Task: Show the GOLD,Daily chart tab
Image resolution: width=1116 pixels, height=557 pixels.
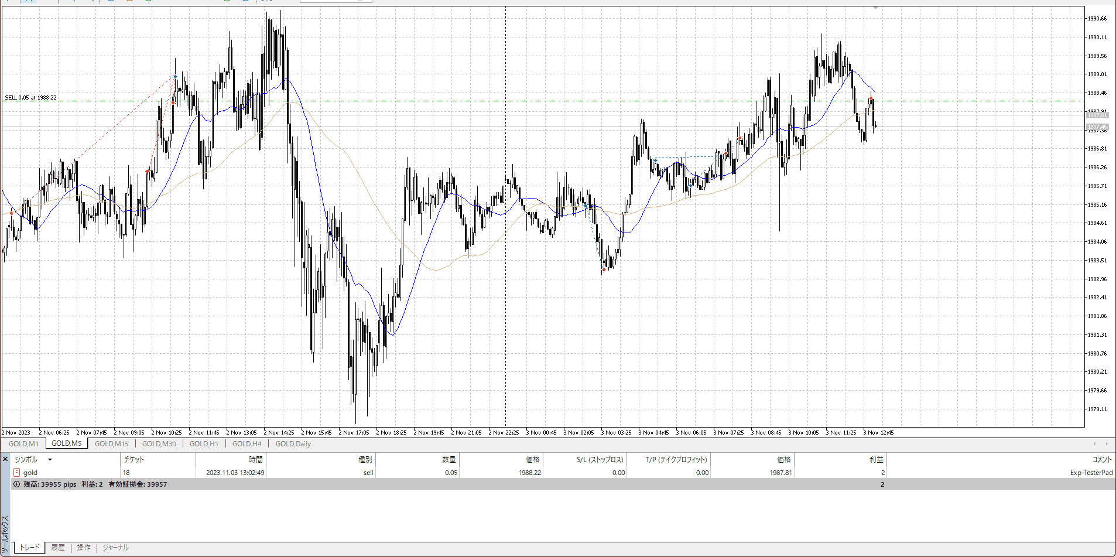Action: pos(293,444)
